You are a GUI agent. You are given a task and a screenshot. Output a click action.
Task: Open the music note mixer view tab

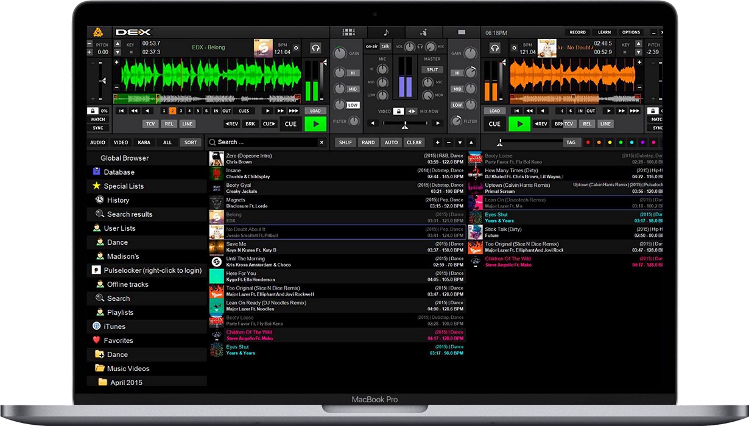(386, 32)
